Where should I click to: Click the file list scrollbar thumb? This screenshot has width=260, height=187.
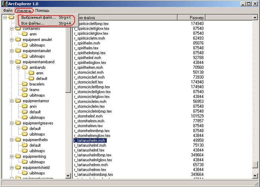255,164
